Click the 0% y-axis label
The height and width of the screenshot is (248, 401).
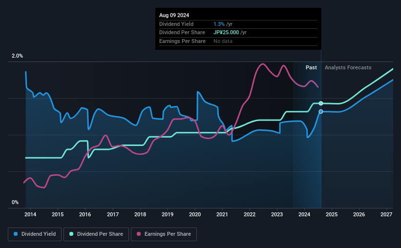[x=15, y=202]
